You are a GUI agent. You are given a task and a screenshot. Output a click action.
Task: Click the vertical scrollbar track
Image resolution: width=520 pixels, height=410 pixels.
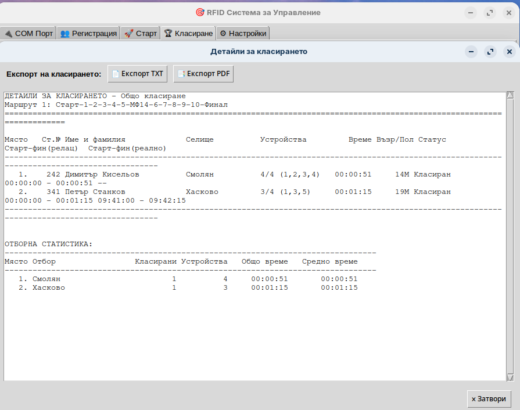(x=510, y=232)
